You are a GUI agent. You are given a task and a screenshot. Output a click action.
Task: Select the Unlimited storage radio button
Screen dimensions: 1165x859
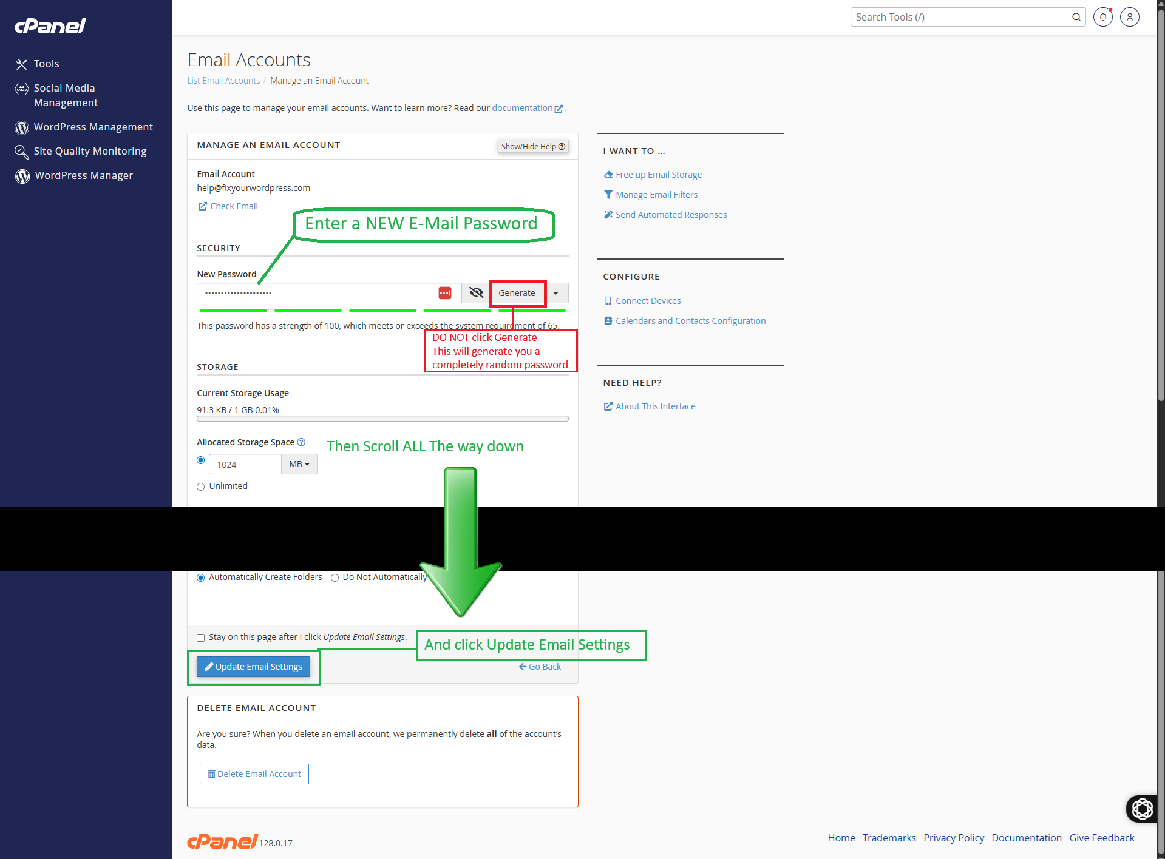201,487
